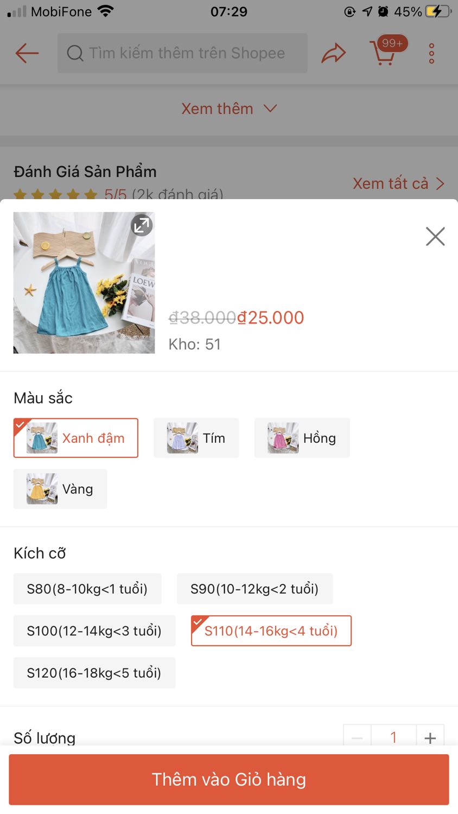Open the shopping cart with 99+ items
The width and height of the screenshot is (458, 814).
click(384, 53)
